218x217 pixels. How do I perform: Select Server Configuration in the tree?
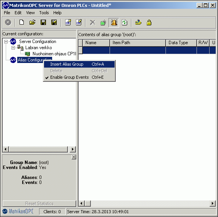(x=38, y=41)
